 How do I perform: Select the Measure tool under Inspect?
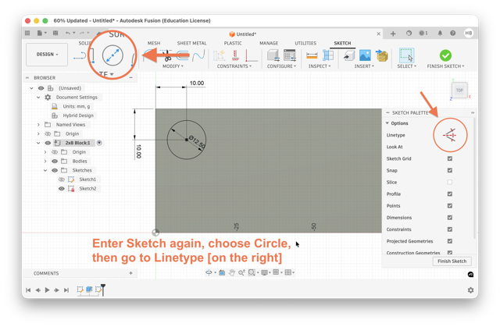click(312, 55)
